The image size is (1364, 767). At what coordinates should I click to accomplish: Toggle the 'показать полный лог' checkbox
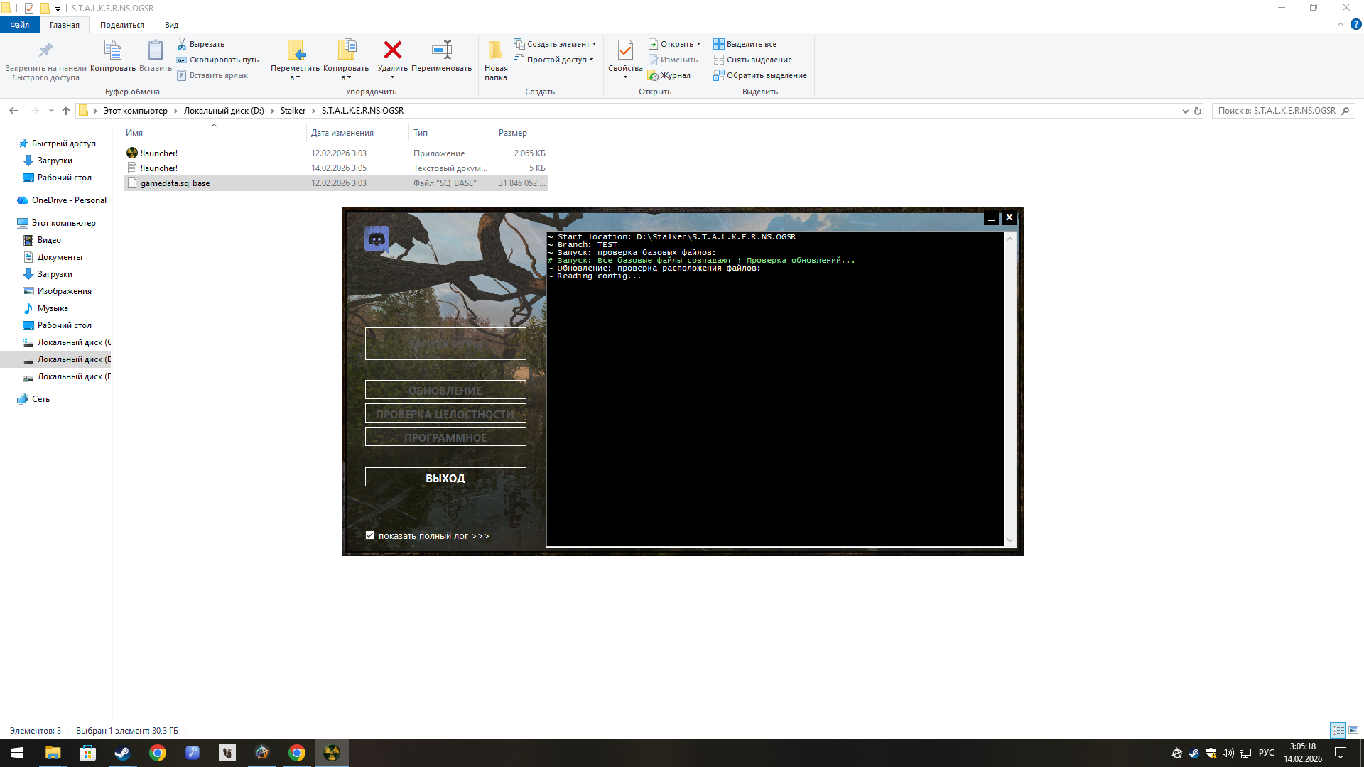tap(369, 535)
